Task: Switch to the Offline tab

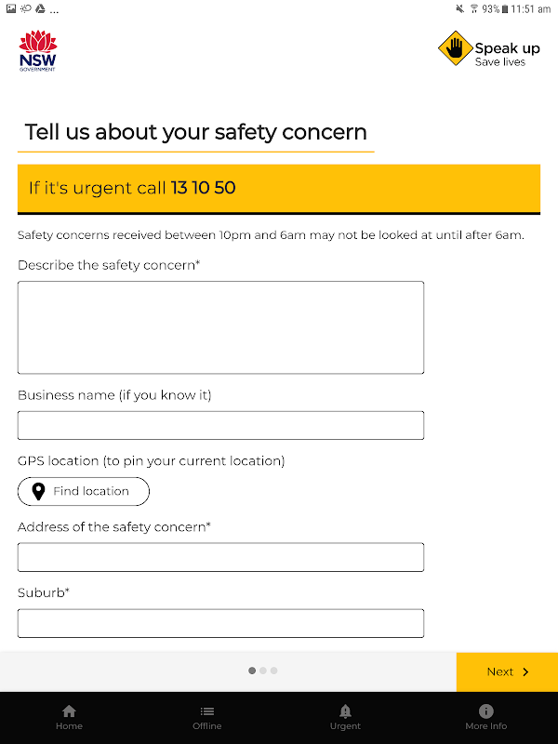Action: (207, 717)
